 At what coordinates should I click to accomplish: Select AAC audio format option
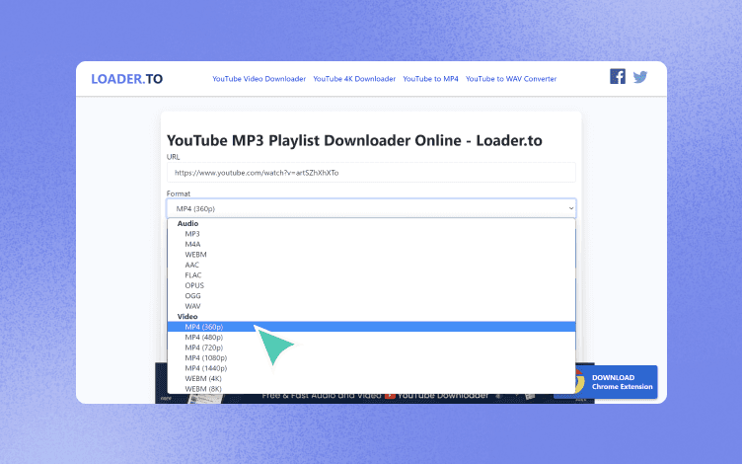(x=371, y=266)
